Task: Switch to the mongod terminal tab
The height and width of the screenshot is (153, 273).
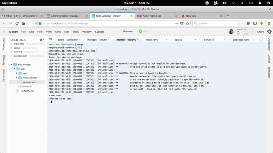Action: [97, 40]
